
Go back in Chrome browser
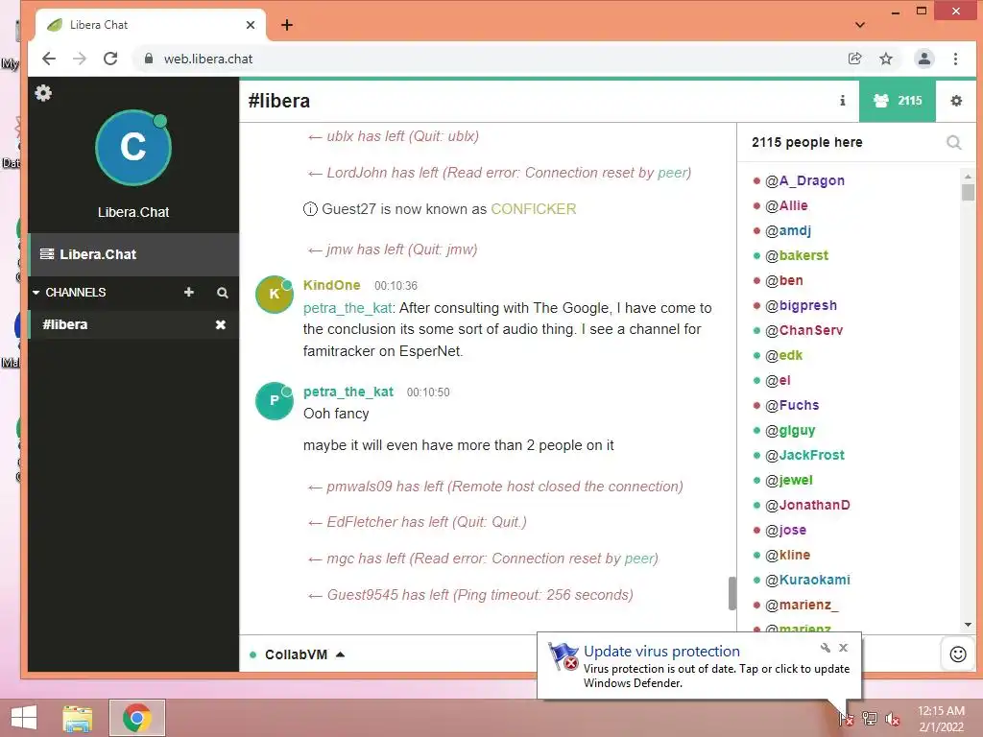pyautogui.click(x=49, y=59)
